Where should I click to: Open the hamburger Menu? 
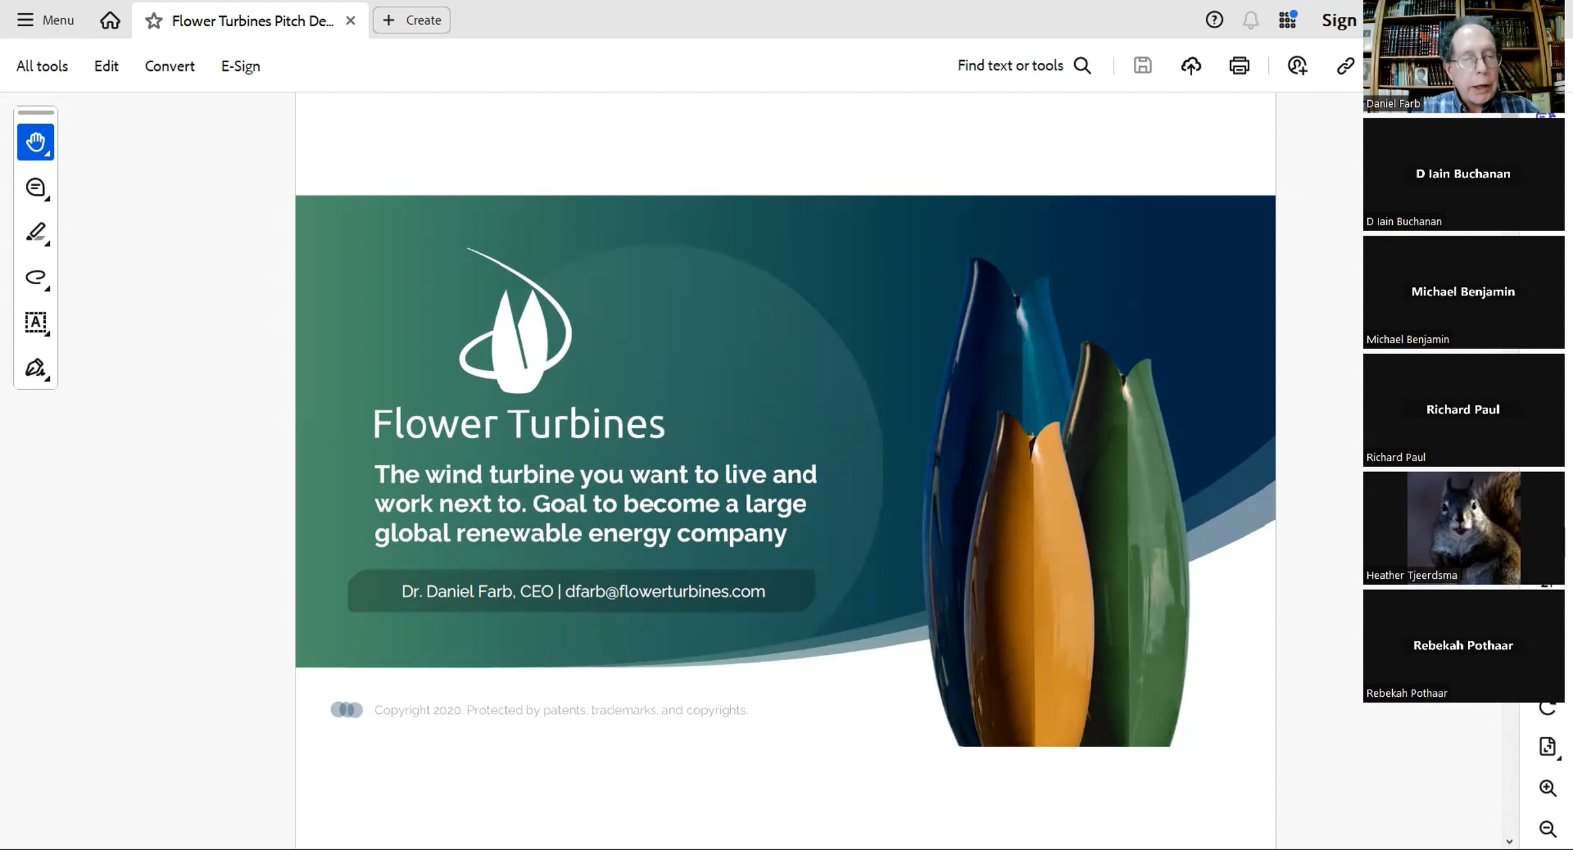pyautogui.click(x=45, y=20)
